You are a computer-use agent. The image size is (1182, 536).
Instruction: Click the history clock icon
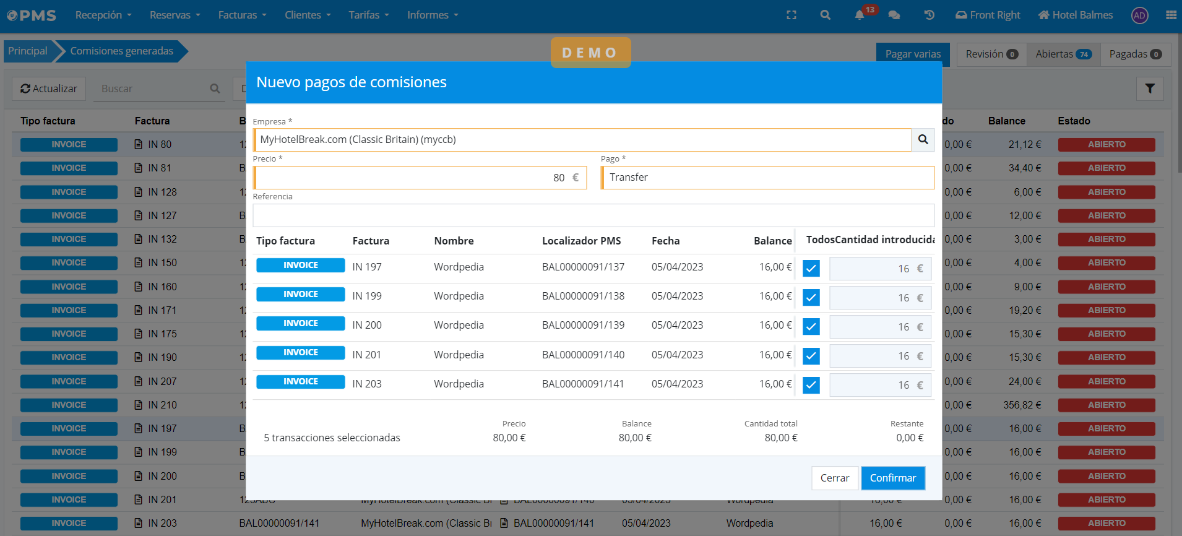coord(929,15)
